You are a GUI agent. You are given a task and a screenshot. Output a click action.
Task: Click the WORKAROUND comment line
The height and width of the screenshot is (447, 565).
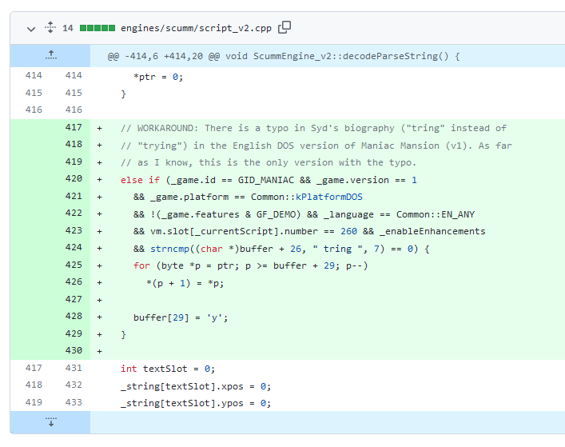(313, 128)
